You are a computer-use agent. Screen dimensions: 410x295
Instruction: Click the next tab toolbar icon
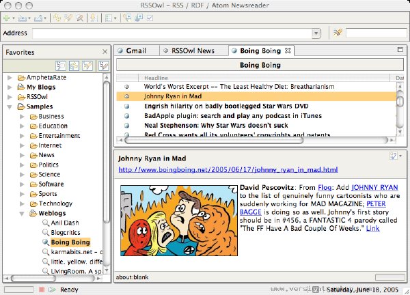[x=139, y=18]
